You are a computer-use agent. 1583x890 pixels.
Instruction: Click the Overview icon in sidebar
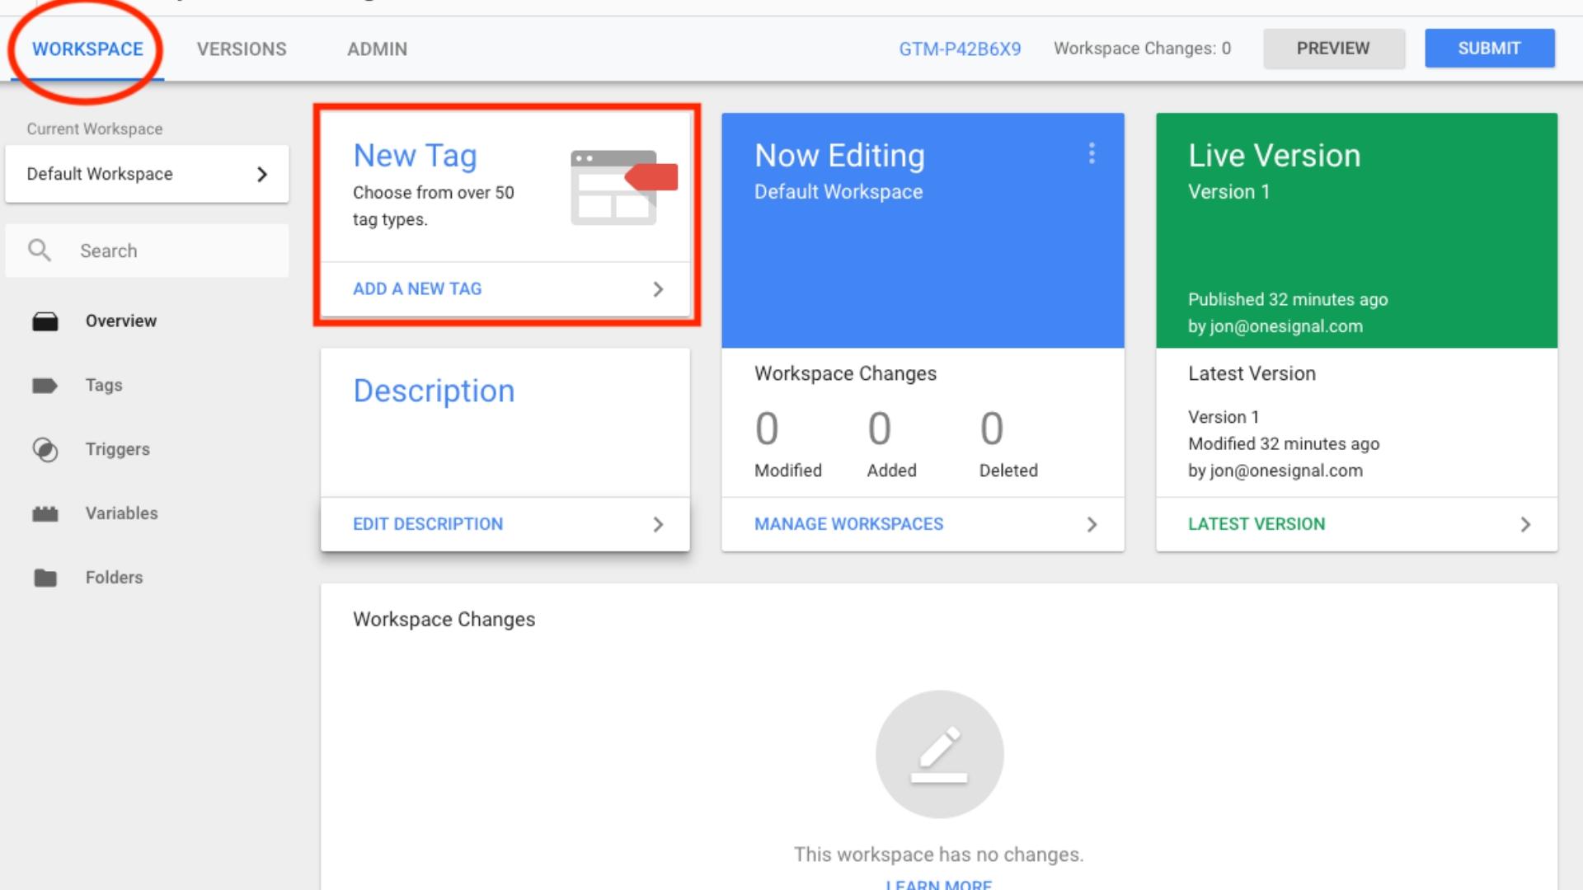[x=46, y=321]
